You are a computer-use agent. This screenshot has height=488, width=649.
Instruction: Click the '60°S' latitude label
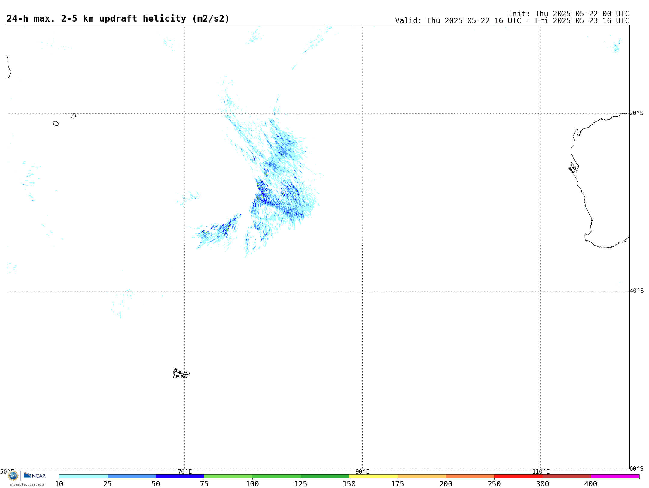(636, 468)
